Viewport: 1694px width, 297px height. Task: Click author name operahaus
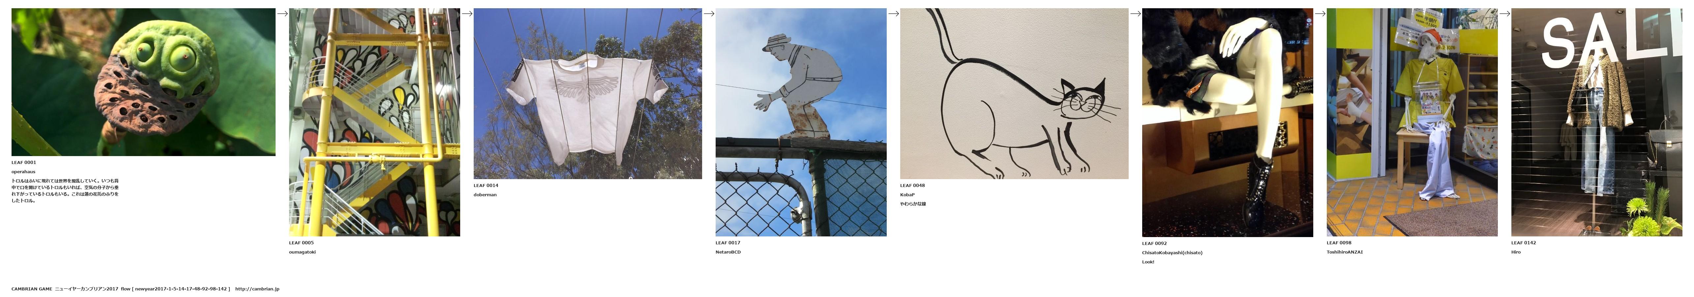(x=23, y=172)
